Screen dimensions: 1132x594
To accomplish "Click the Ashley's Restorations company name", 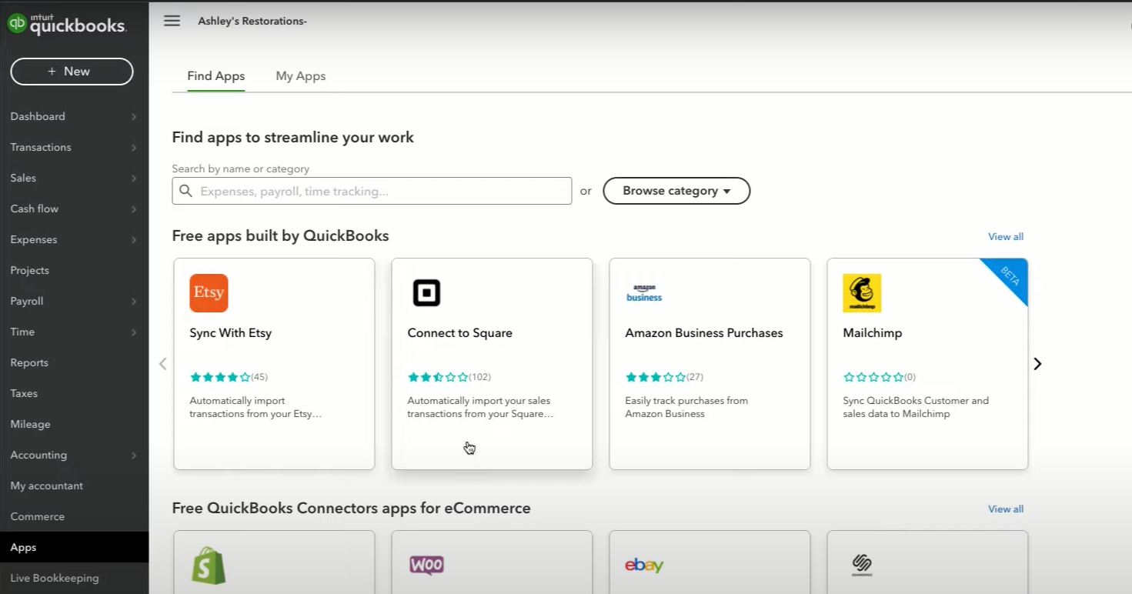I will click(252, 21).
